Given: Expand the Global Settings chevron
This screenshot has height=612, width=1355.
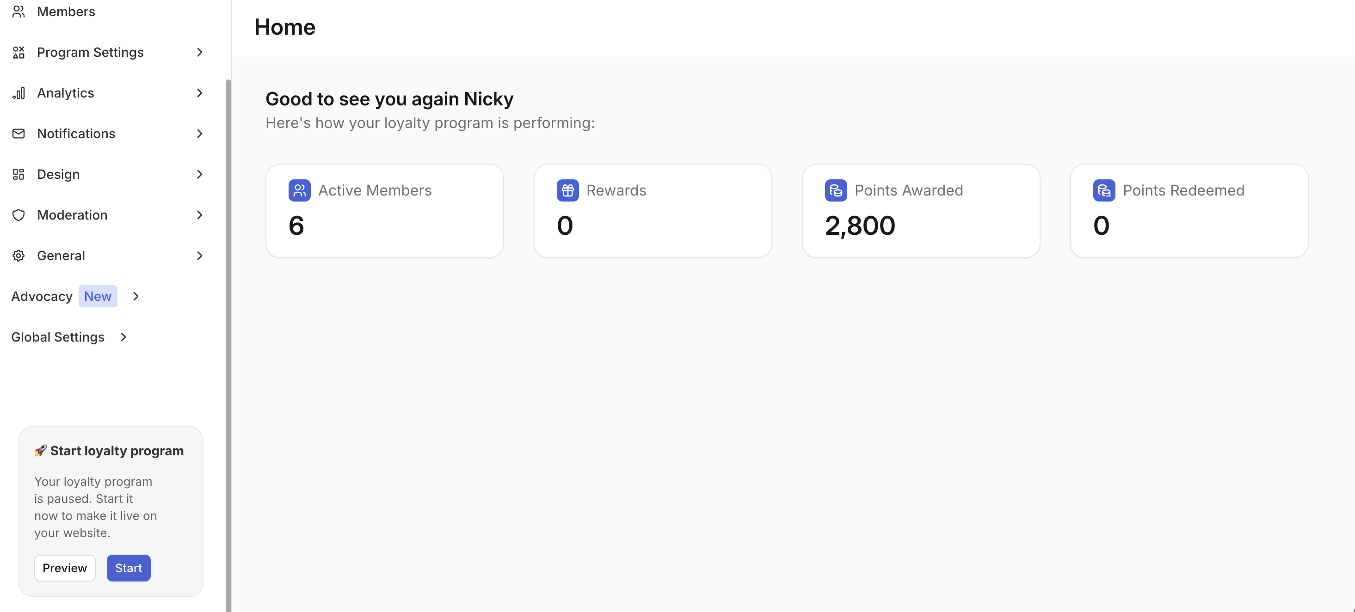Looking at the screenshot, I should tap(123, 337).
